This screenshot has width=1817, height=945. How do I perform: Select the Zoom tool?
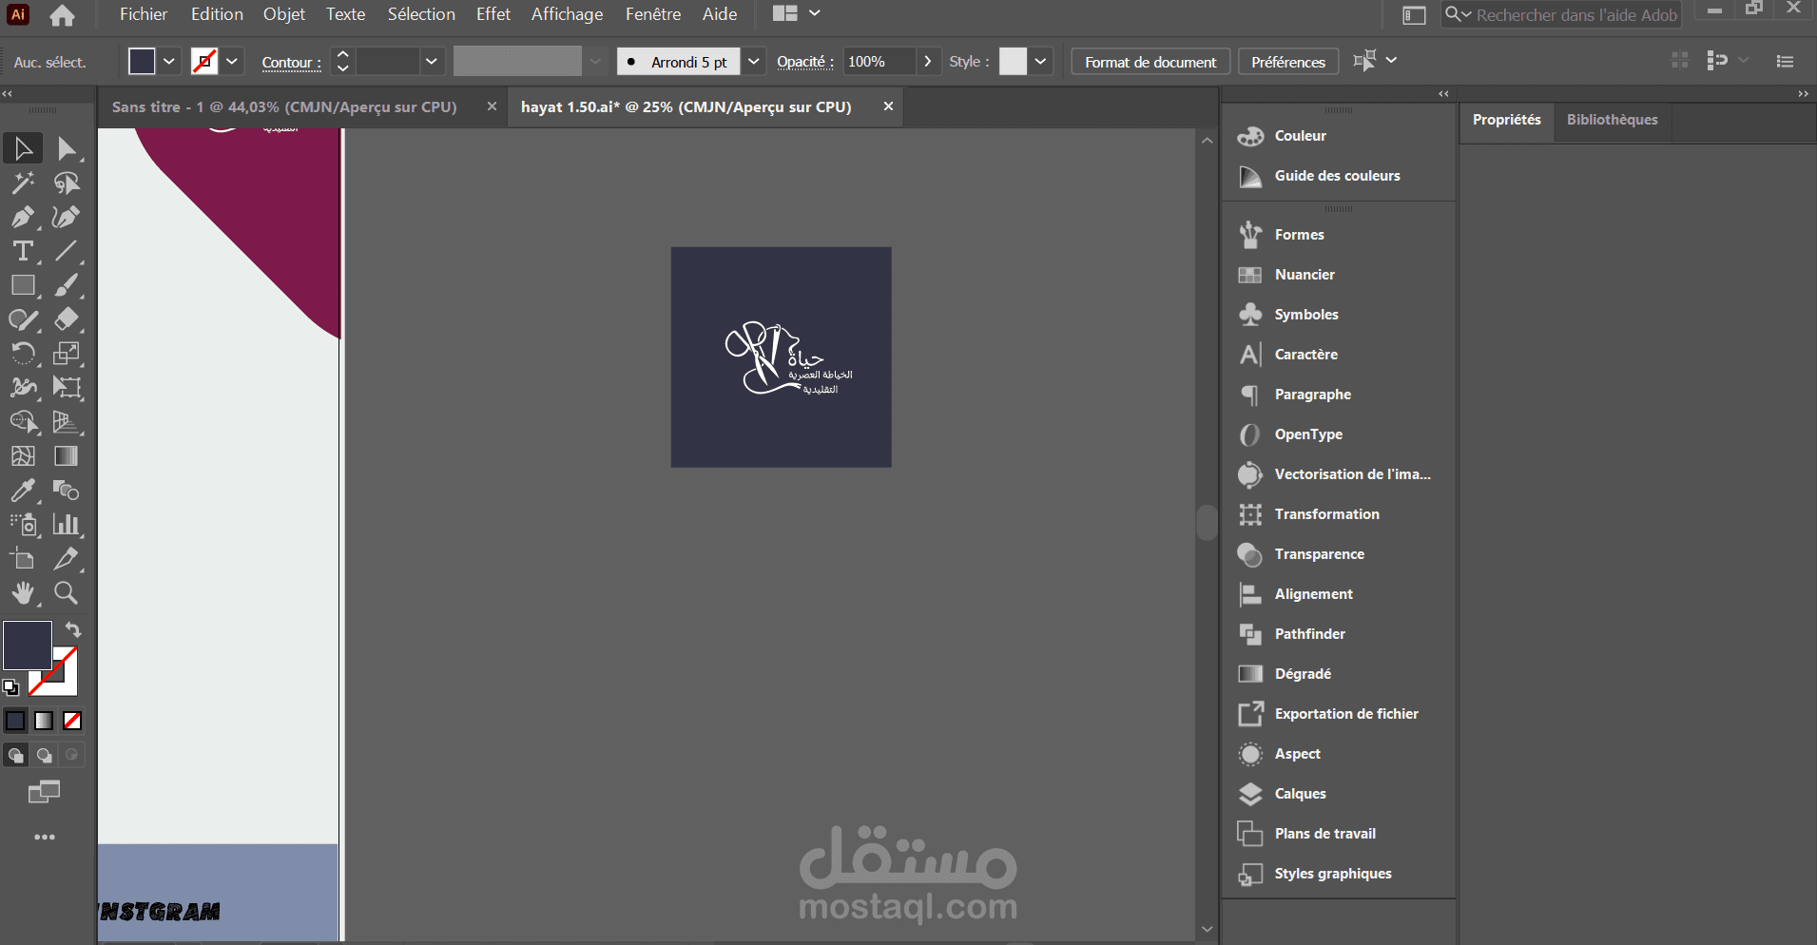[66, 593]
